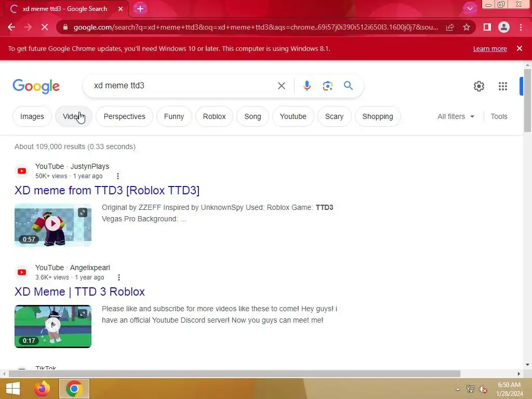The image size is (532, 399).
Task: Select the Roblox filter chip
Action: point(214,116)
